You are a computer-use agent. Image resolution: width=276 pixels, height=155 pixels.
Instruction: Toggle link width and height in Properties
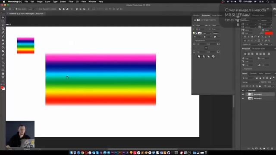[x=207, y=25]
